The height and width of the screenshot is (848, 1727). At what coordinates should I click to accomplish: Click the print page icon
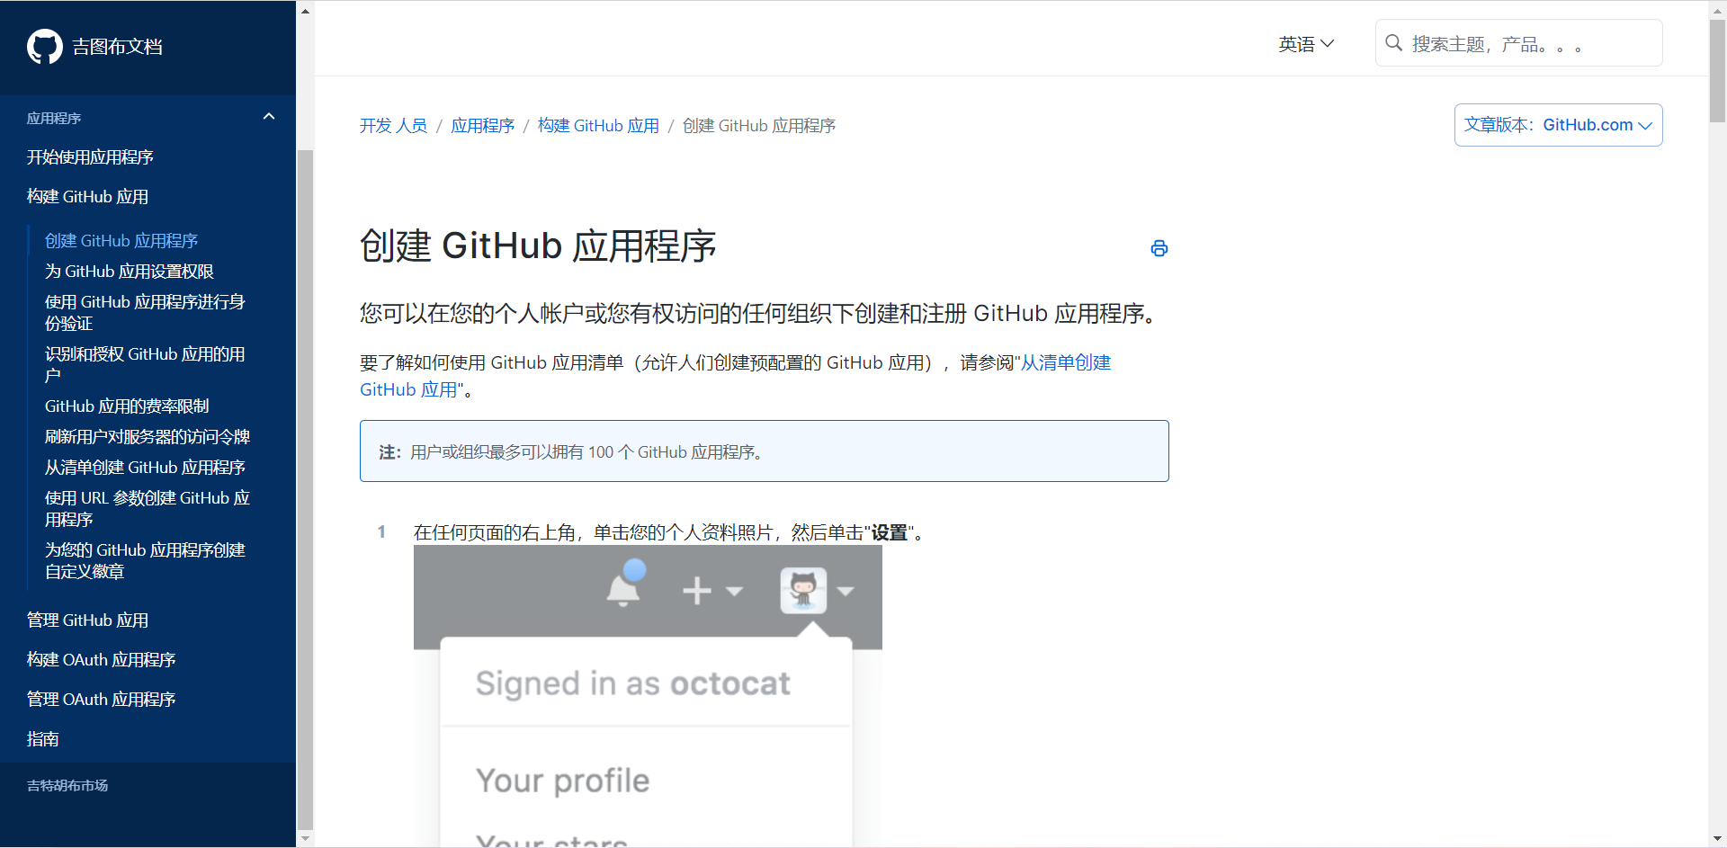coord(1159,248)
